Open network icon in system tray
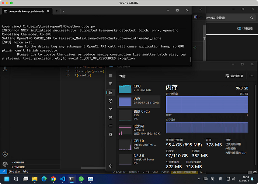 coord(229,179)
